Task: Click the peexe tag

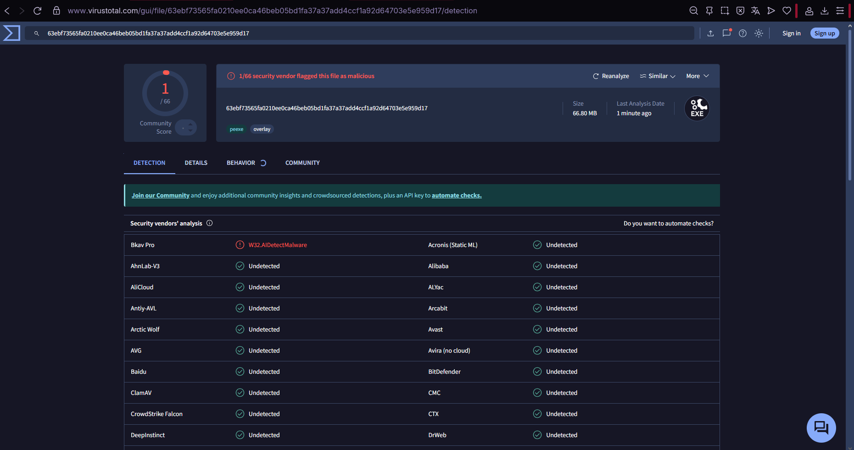Action: [236, 129]
